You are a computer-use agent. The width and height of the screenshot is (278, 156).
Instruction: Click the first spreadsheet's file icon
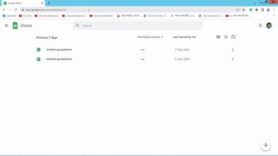pyautogui.click(x=39, y=50)
